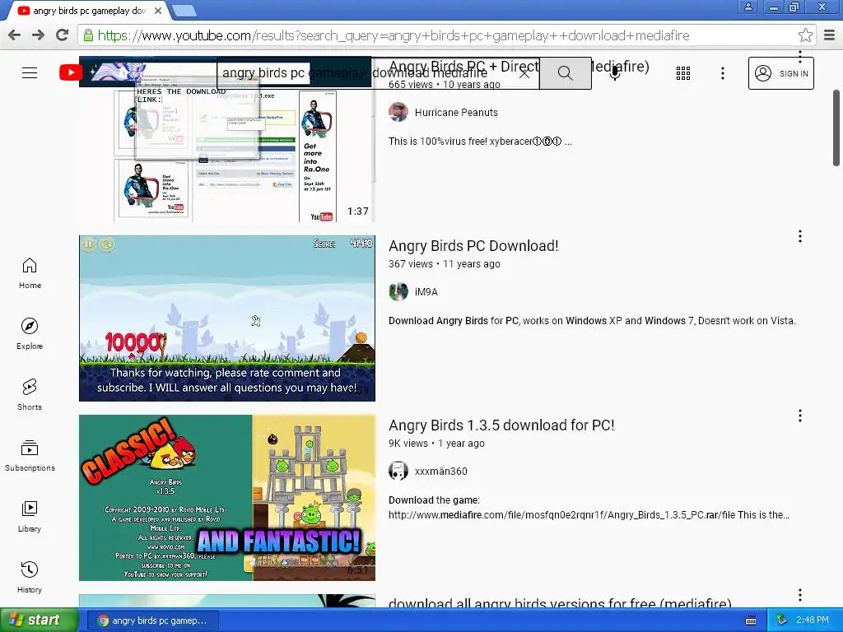
Task: Bookmark this page with the star
Action: (x=805, y=35)
